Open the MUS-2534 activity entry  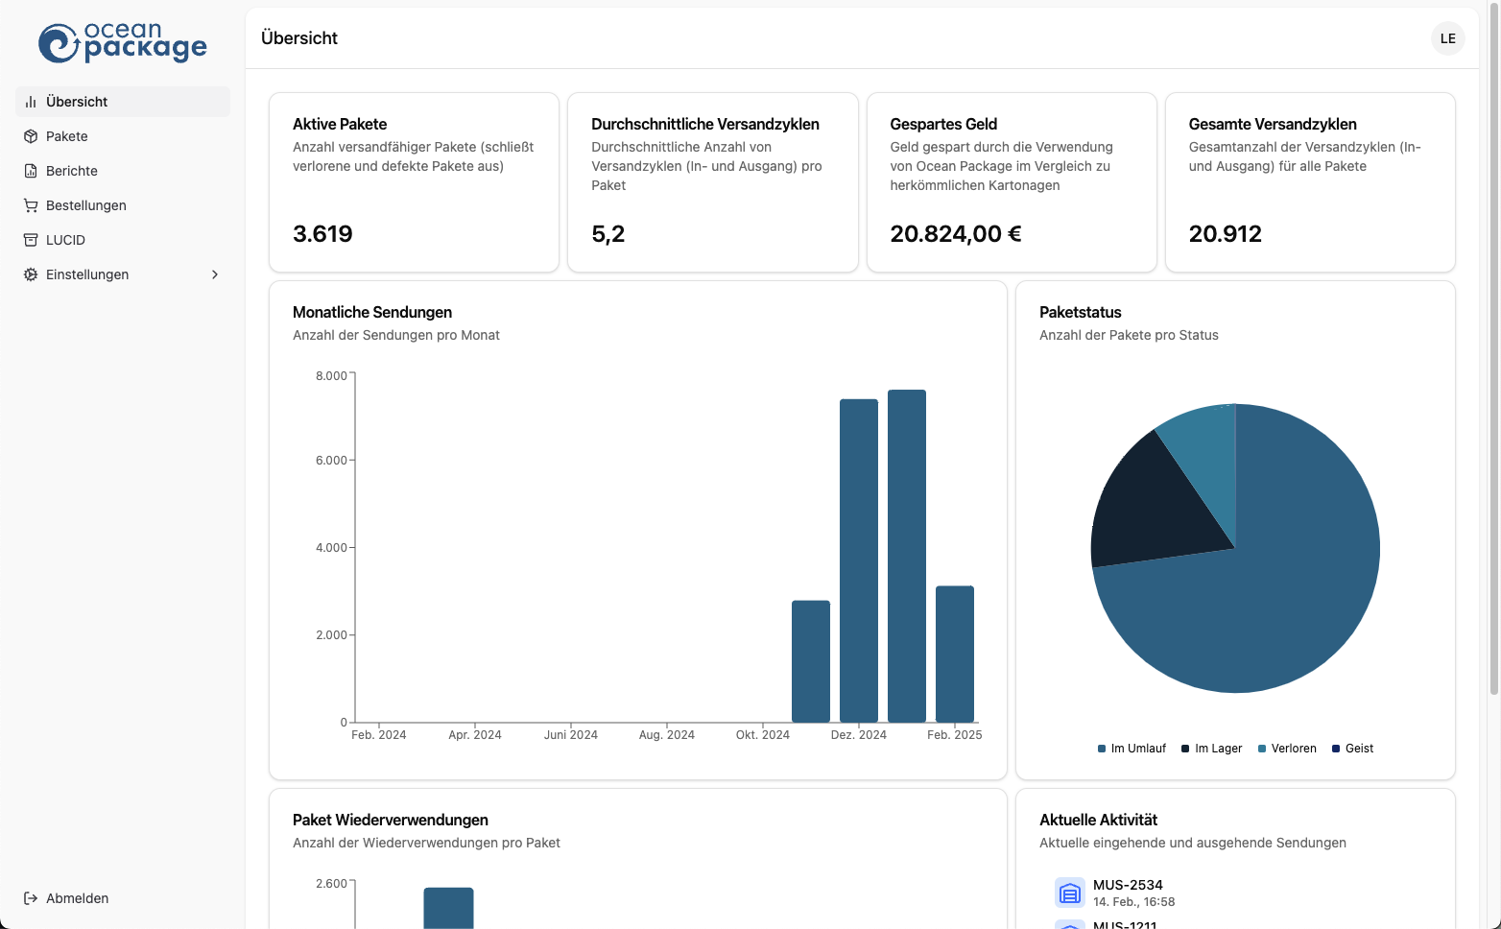(1128, 885)
